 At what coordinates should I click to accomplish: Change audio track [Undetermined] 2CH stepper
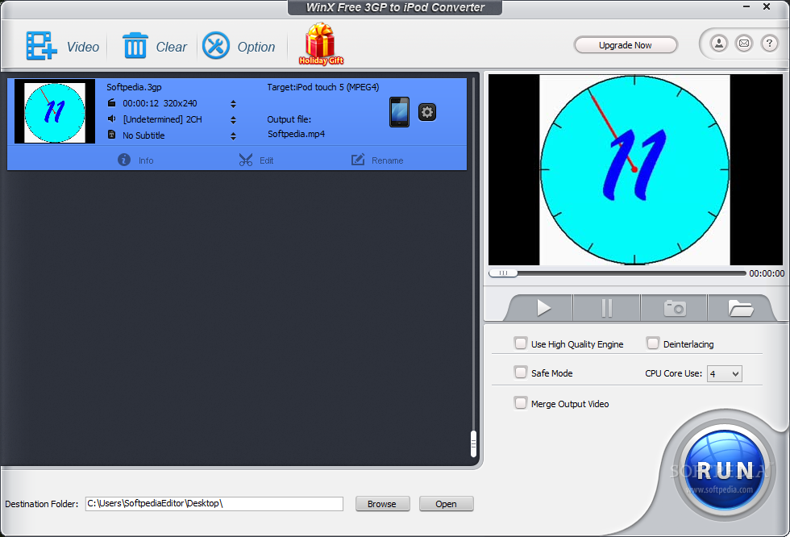(x=233, y=120)
